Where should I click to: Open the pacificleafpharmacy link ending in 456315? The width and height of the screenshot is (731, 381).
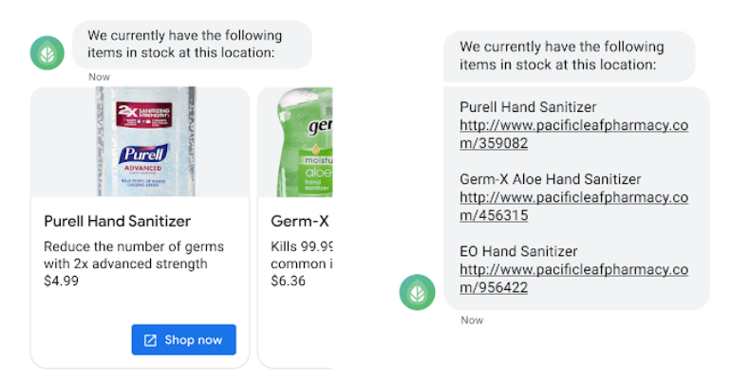pos(573,206)
